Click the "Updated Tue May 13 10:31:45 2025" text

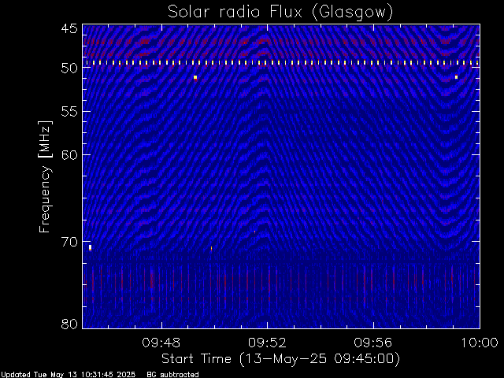click(68, 375)
